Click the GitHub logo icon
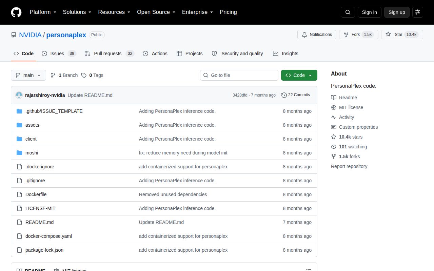Viewport: 434px width, 271px height. (16, 12)
